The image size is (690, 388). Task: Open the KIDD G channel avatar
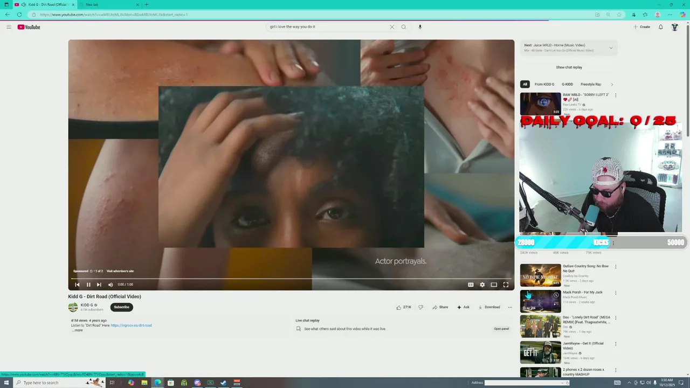pyautogui.click(x=73, y=307)
